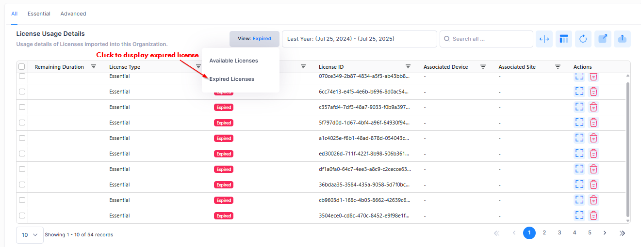Select checkbox for license 36bdaa35 row
This screenshot has height=247, width=641.
pyautogui.click(x=22, y=185)
